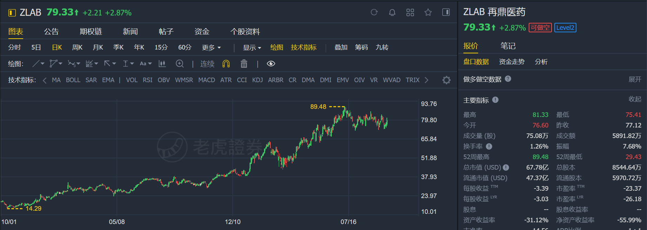Select the zoom-in magnifier drawing tool
Image resolution: width=647 pixels, height=230 pixels.
point(180,64)
